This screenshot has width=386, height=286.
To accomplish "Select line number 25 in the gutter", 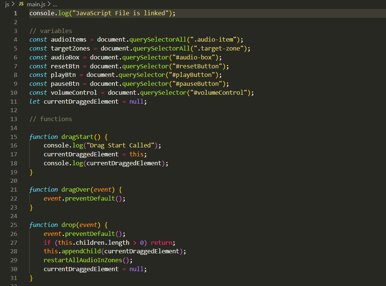I will tap(14, 225).
